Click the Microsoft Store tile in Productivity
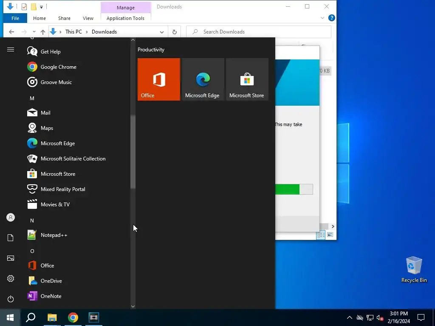Viewport: 435px width, 326px height. point(247,79)
